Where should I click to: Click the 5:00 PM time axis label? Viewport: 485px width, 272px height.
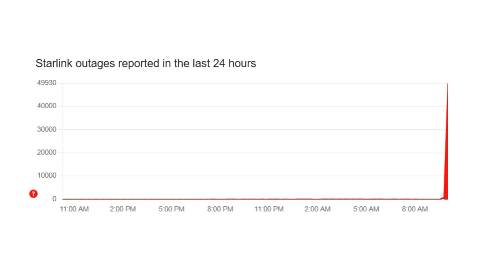pyautogui.click(x=171, y=209)
